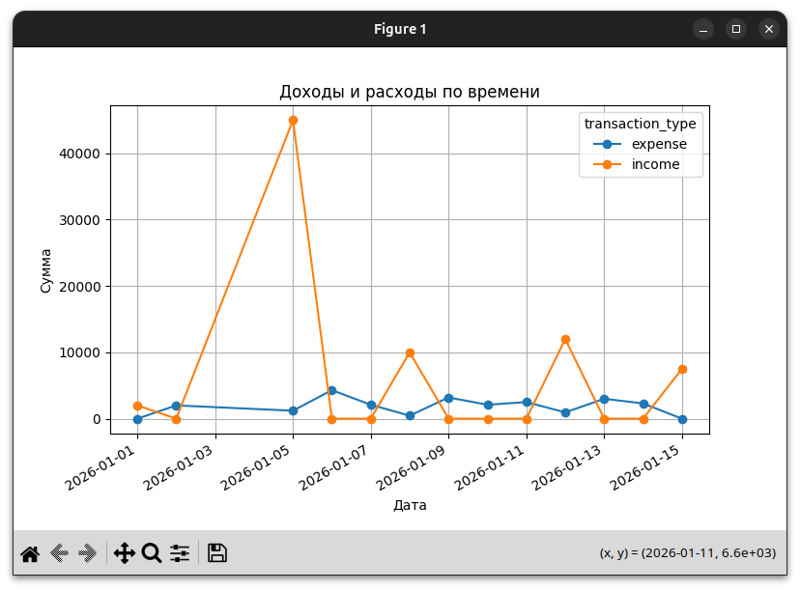The height and width of the screenshot is (591, 800).
Task: Click the income legend entry
Action: coord(655,164)
